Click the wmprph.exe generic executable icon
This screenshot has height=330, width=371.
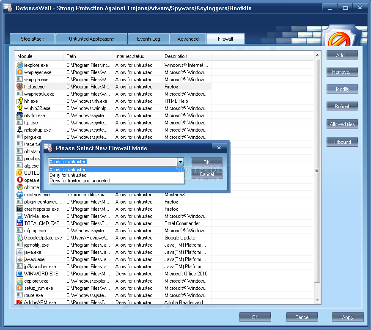[20, 79]
